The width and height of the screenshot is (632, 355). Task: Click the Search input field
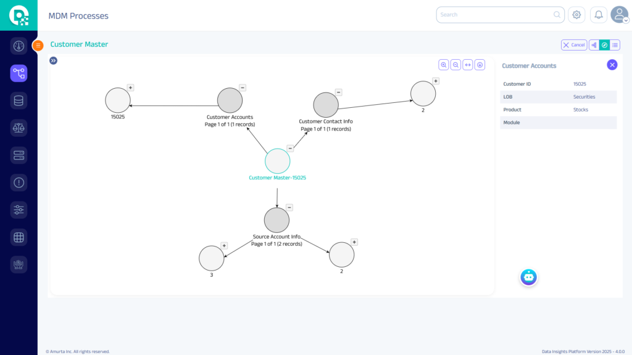[x=494, y=15]
